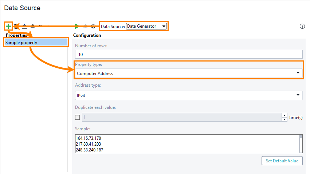
Task: Select sample value 248.33.240.187
Action: [89, 150]
